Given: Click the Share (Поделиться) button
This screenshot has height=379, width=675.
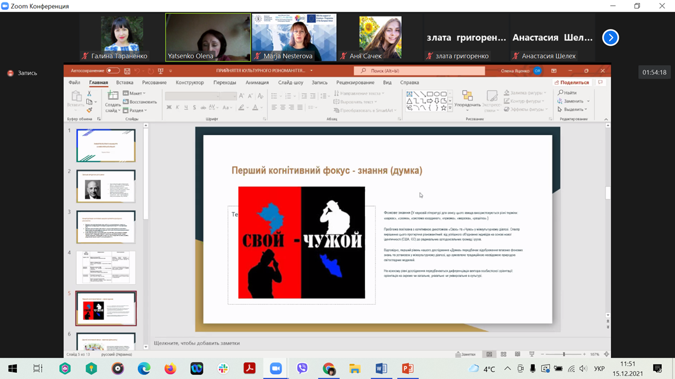Looking at the screenshot, I should click(x=571, y=83).
